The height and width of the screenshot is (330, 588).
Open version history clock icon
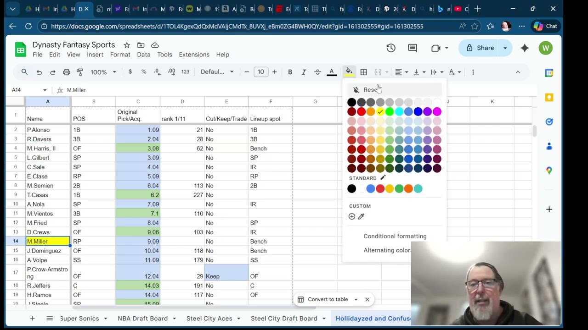click(x=391, y=48)
